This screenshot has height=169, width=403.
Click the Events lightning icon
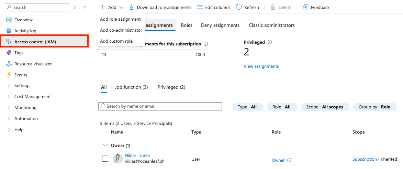9,75
